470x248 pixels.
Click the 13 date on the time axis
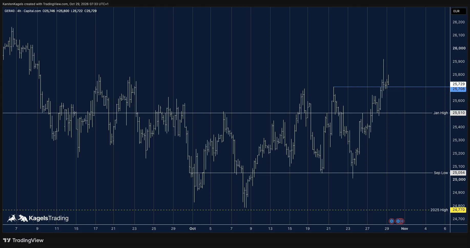(x=270, y=229)
